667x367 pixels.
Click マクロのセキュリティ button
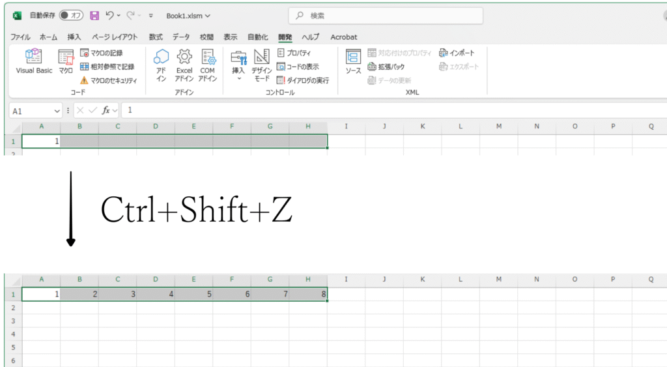tap(108, 80)
